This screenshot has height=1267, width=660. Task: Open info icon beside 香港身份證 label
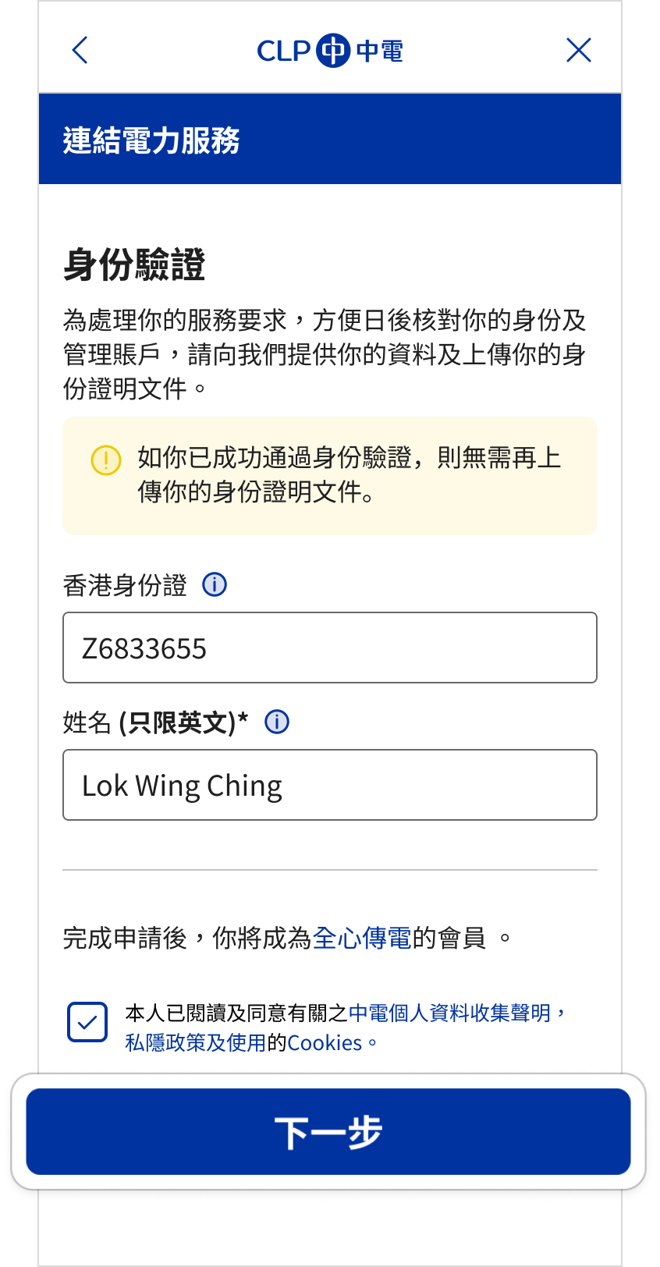pyautogui.click(x=215, y=584)
